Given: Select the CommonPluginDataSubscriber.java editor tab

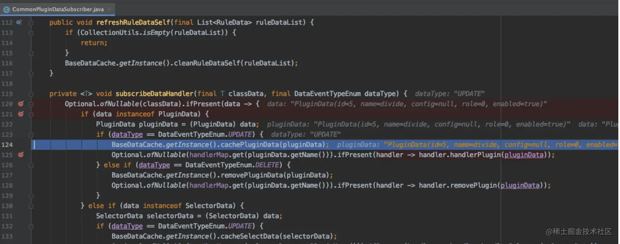Looking at the screenshot, I should [57, 9].
